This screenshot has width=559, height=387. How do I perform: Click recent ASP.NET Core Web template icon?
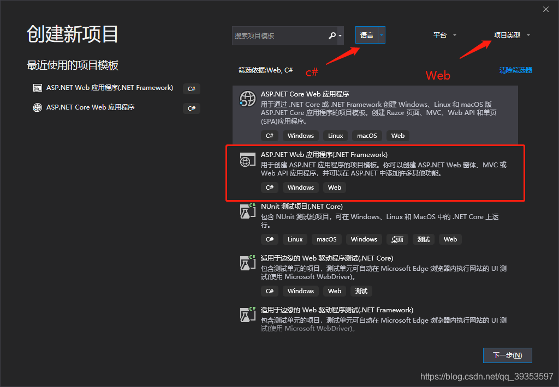tap(38, 107)
